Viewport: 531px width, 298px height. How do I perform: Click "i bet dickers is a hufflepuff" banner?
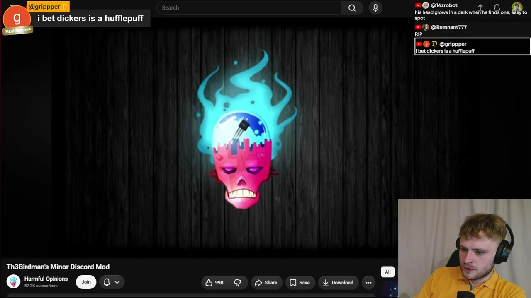pyautogui.click(x=90, y=18)
